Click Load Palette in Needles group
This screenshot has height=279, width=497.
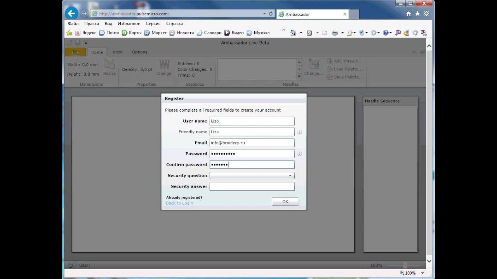click(x=345, y=69)
